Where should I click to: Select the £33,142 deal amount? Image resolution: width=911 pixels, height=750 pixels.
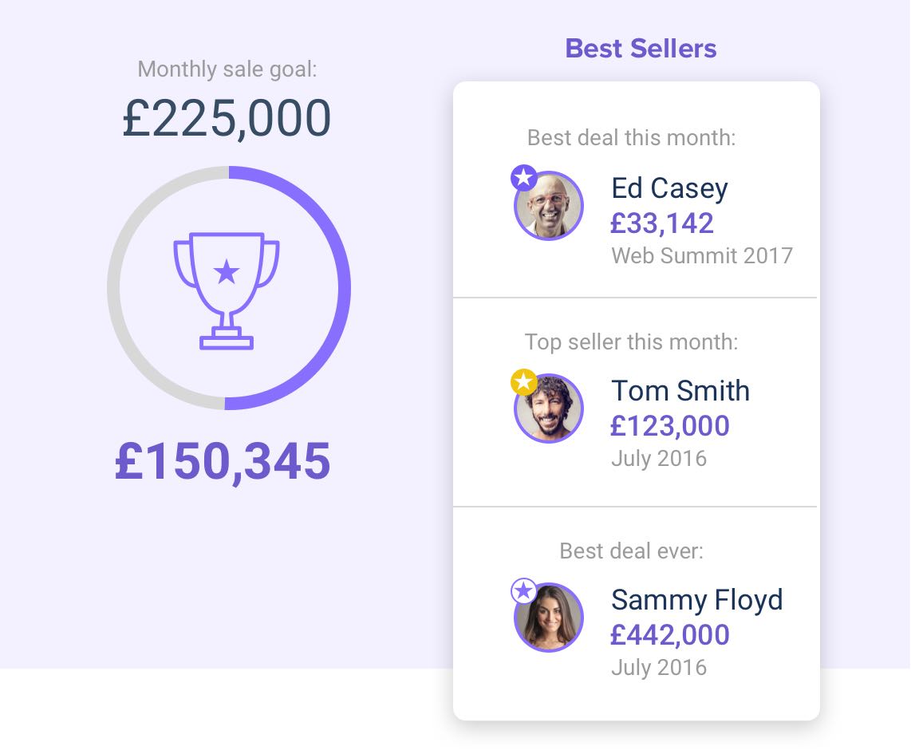(x=662, y=223)
